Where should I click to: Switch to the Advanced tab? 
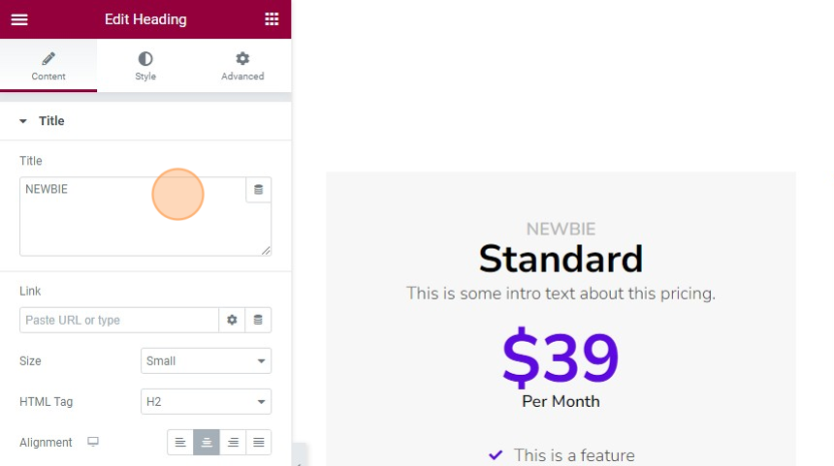pyautogui.click(x=242, y=65)
